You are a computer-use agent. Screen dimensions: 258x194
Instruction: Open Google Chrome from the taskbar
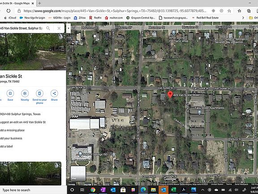click(x=93, y=190)
